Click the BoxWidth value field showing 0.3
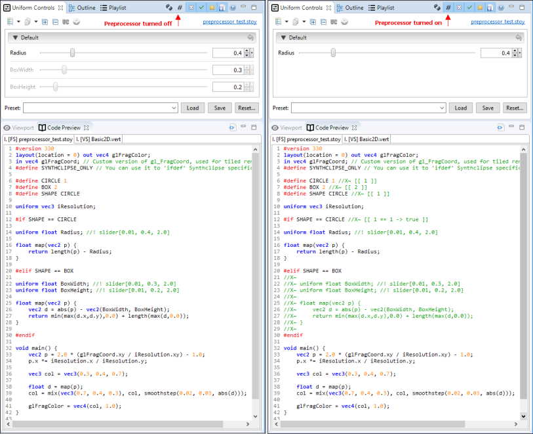 coord(227,70)
